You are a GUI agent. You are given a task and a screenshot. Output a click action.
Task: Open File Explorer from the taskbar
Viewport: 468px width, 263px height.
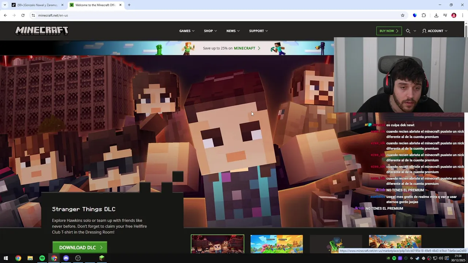click(30, 258)
